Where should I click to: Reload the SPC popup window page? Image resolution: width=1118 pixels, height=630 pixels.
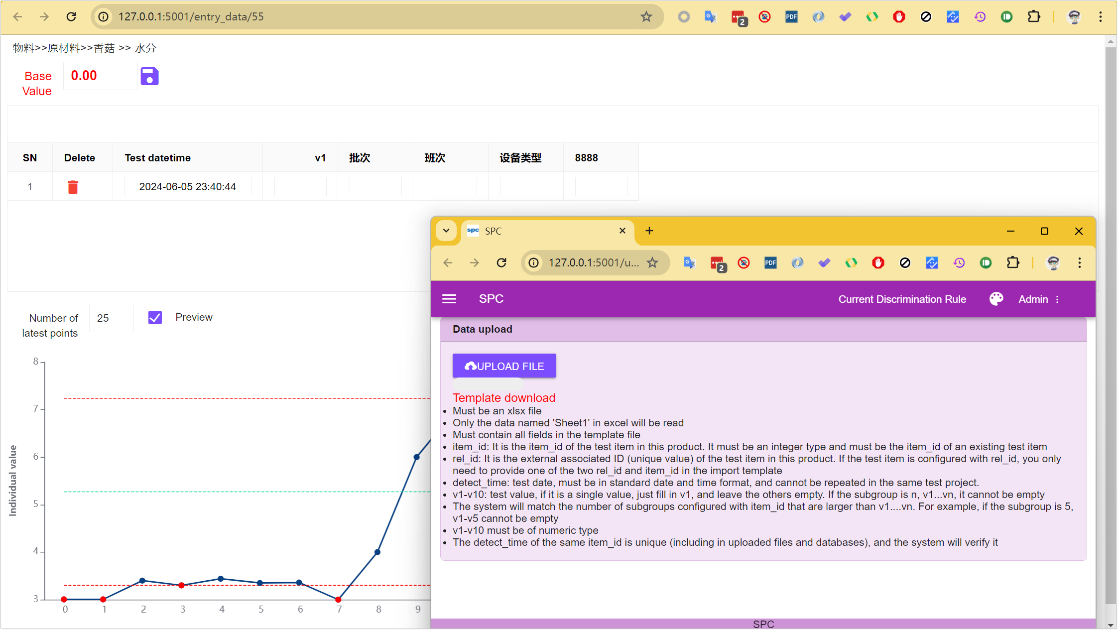pos(501,262)
